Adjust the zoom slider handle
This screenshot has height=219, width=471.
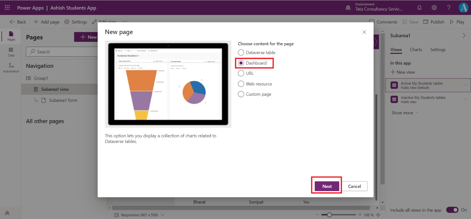click(329, 215)
